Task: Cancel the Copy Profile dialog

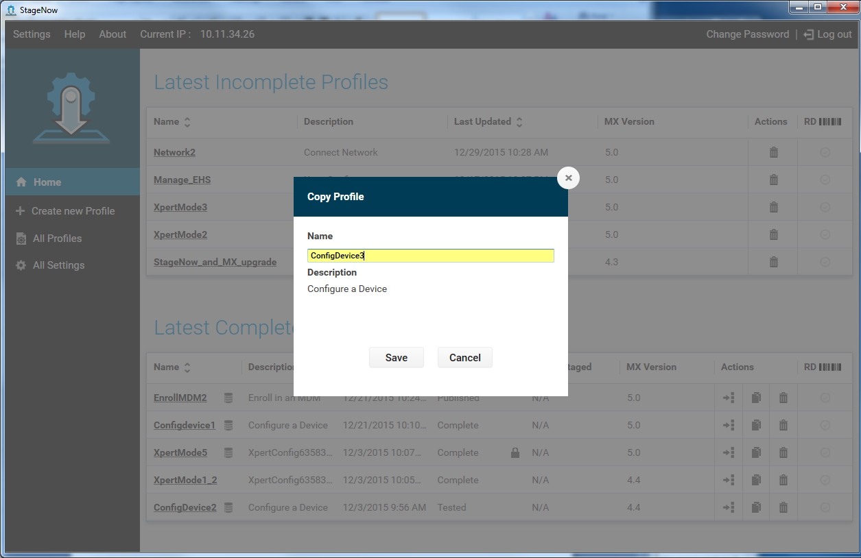Action: coord(464,358)
